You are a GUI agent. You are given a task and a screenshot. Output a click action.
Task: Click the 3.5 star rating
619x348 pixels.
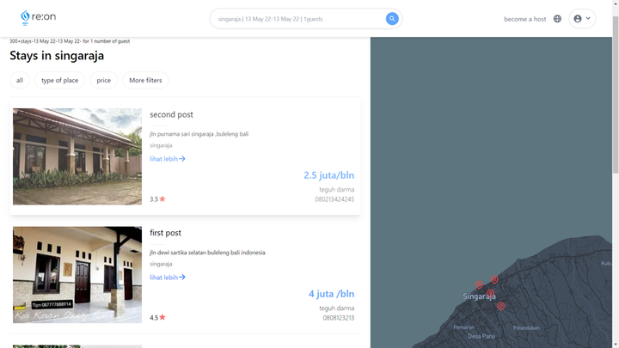157,199
